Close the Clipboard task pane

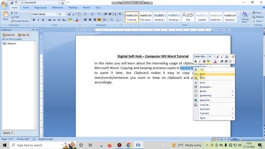37,30
